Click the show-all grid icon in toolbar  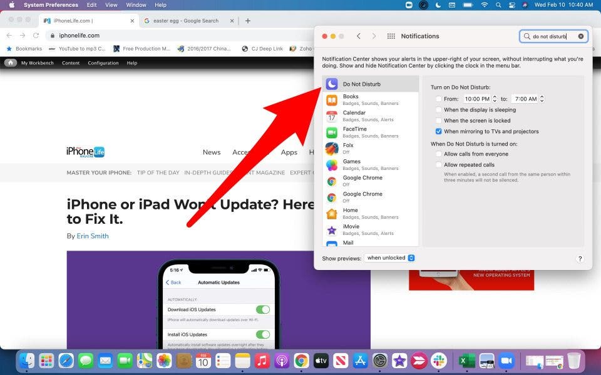tap(391, 36)
